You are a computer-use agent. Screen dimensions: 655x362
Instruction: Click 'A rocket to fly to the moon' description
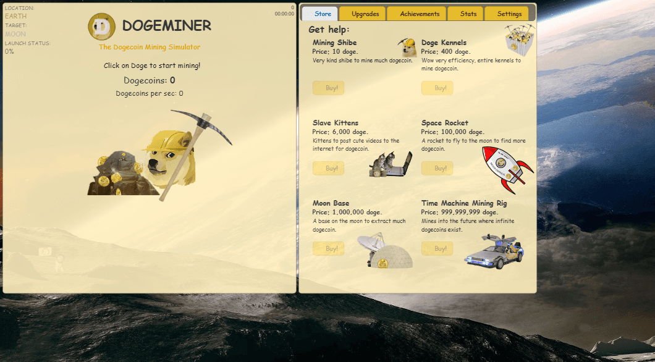[473, 145]
